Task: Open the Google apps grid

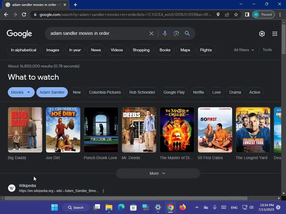Action: point(275,34)
